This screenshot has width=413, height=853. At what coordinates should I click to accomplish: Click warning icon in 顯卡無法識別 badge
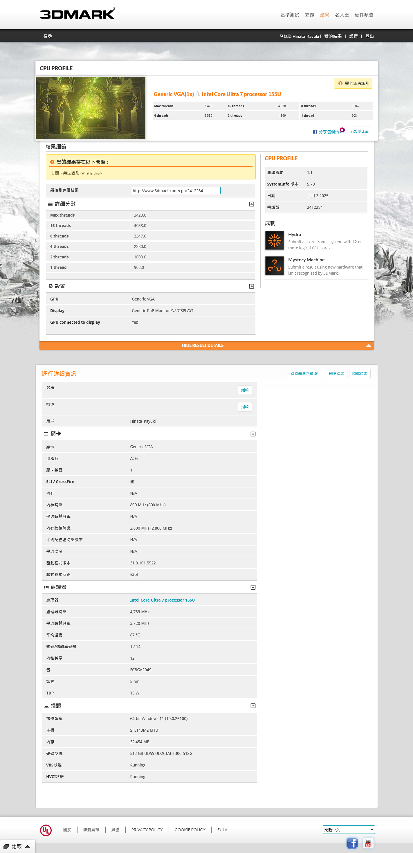tap(340, 83)
